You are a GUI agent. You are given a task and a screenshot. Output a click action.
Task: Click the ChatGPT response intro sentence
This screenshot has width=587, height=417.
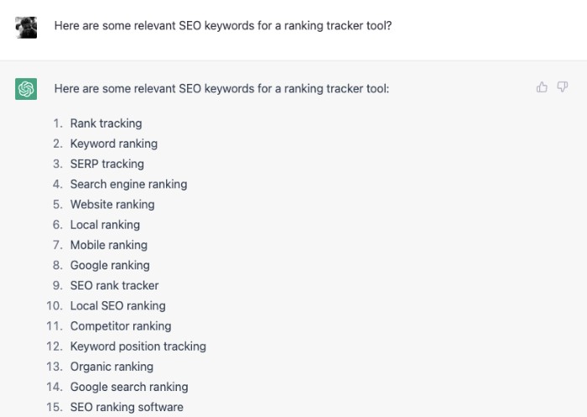point(221,89)
